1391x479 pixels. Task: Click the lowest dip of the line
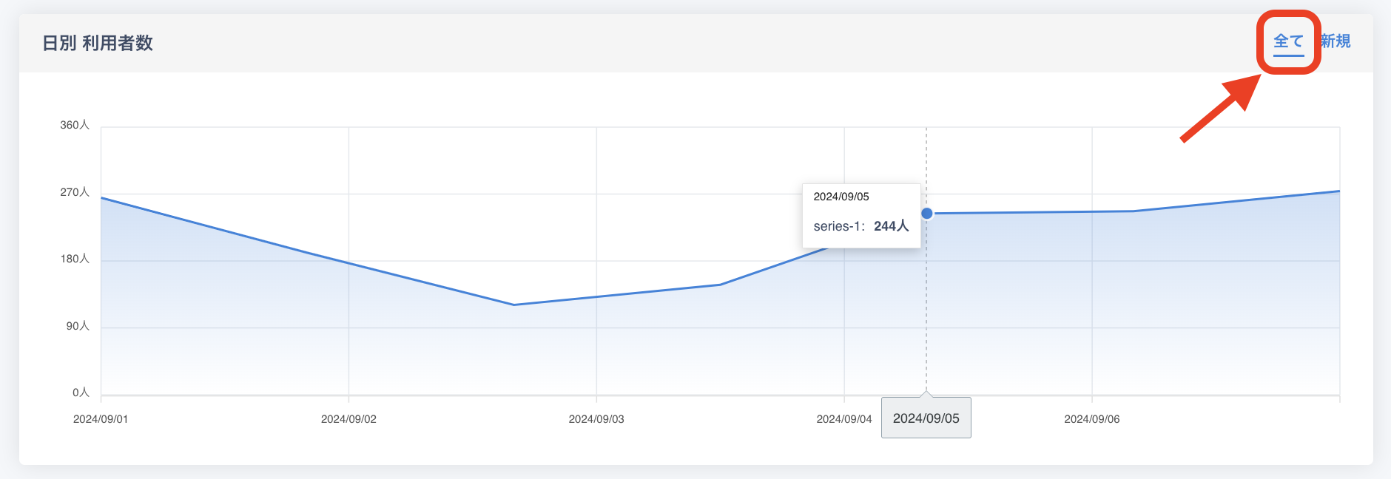coord(514,305)
